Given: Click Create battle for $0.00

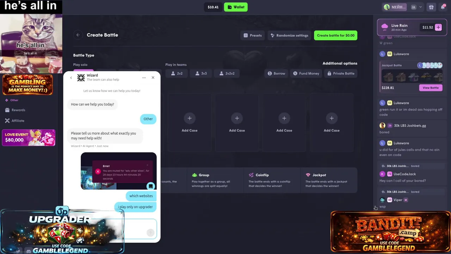Looking at the screenshot, I should (x=335, y=35).
